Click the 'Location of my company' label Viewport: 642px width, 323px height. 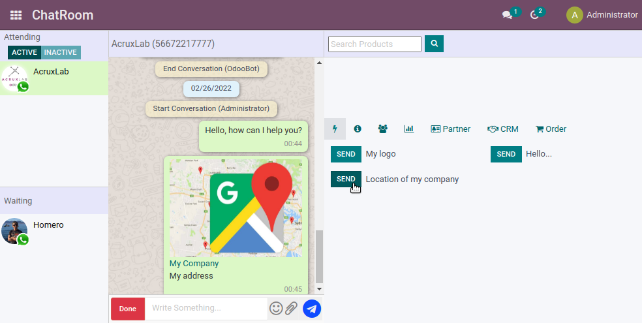[412, 179]
